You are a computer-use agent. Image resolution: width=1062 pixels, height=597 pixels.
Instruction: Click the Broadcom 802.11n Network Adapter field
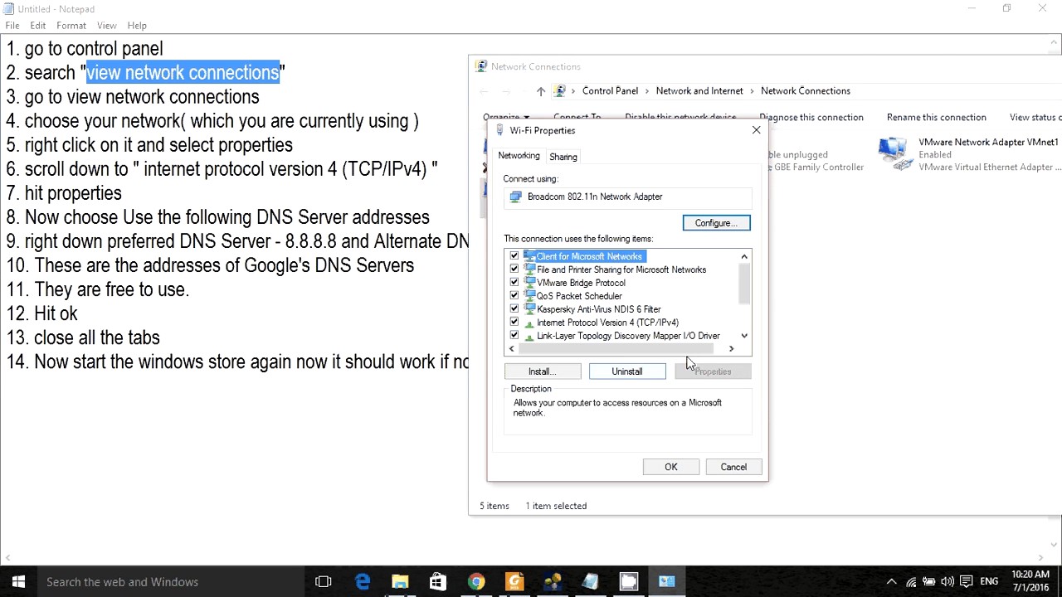point(627,197)
